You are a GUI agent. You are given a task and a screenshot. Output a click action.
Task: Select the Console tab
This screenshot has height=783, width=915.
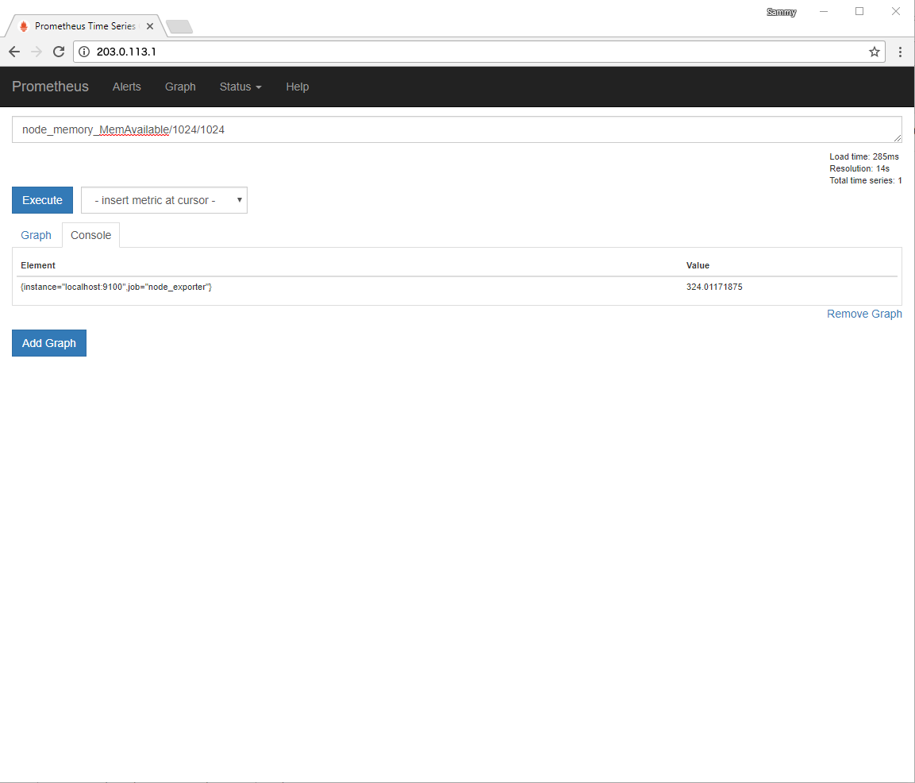click(x=90, y=235)
